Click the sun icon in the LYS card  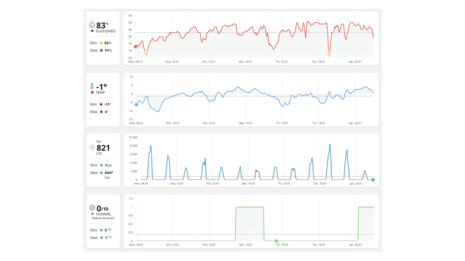click(x=92, y=148)
